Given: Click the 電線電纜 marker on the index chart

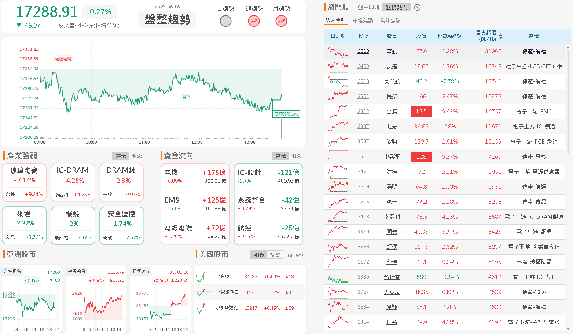Looking at the screenshot, I should tap(63, 59).
